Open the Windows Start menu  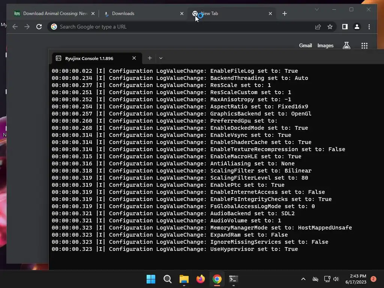pyautogui.click(x=151, y=279)
